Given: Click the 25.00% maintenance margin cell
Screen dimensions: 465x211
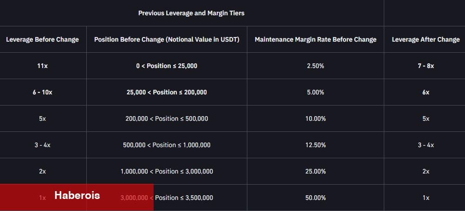Looking at the screenshot, I should [316, 171].
